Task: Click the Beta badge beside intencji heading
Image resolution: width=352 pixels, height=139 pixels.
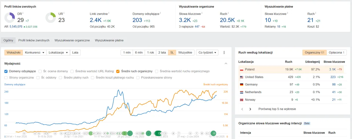Action: [x=307, y=124]
